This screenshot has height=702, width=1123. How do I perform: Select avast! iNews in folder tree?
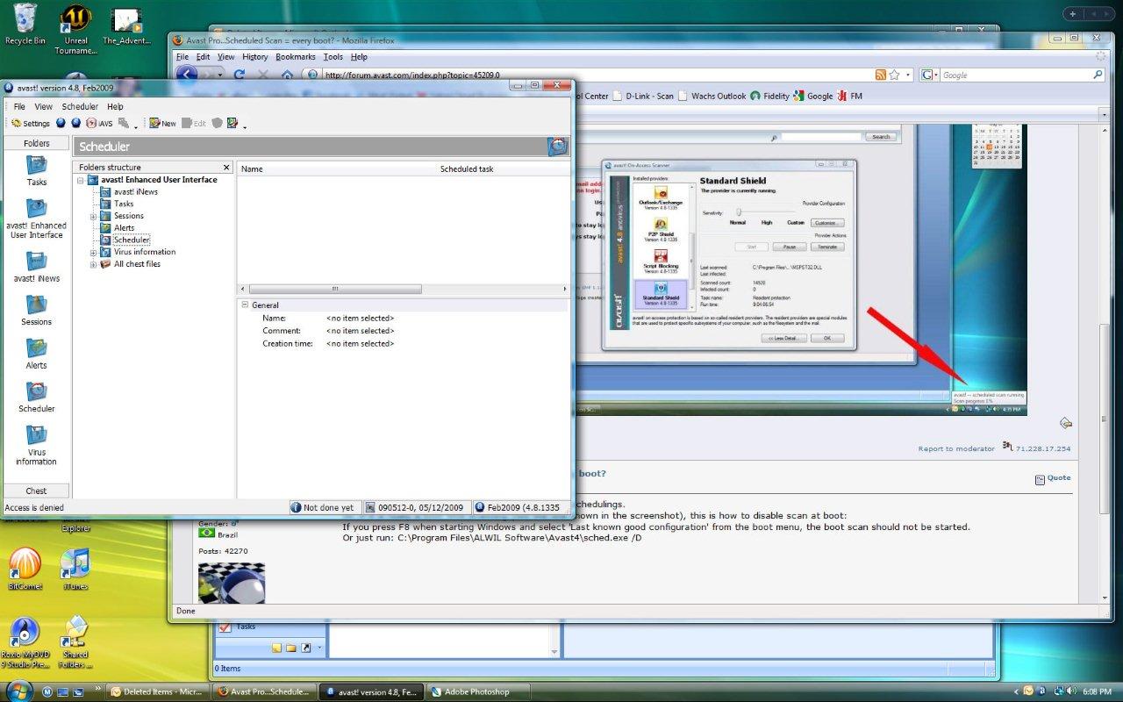(x=135, y=191)
